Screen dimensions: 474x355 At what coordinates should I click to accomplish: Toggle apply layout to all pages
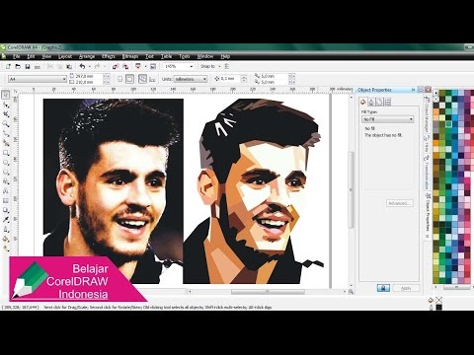pos(142,79)
